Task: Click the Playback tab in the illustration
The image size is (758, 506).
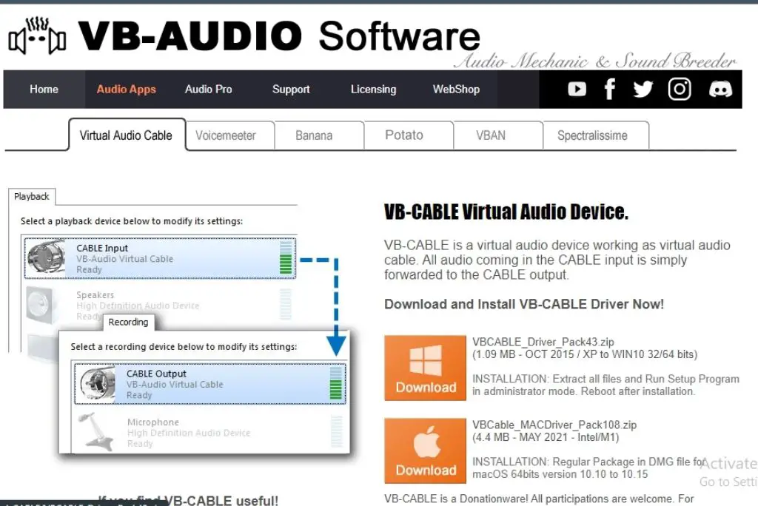Action: coord(31,196)
